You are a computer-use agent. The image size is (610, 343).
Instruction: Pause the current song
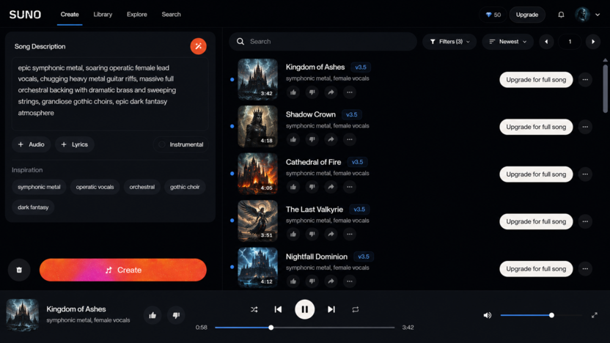pyautogui.click(x=304, y=309)
